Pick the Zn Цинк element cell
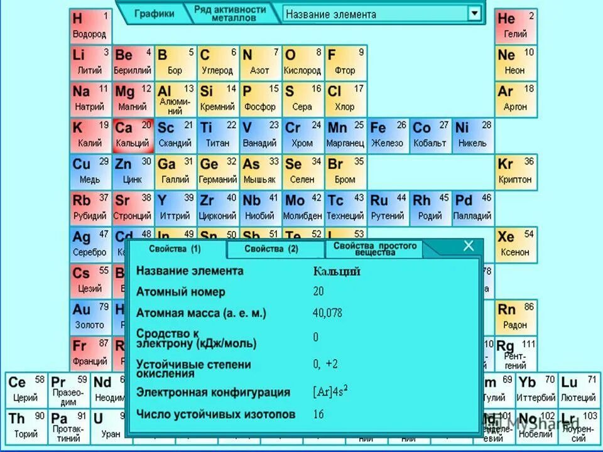Viewport: 603px width, 452px height. coord(133,172)
